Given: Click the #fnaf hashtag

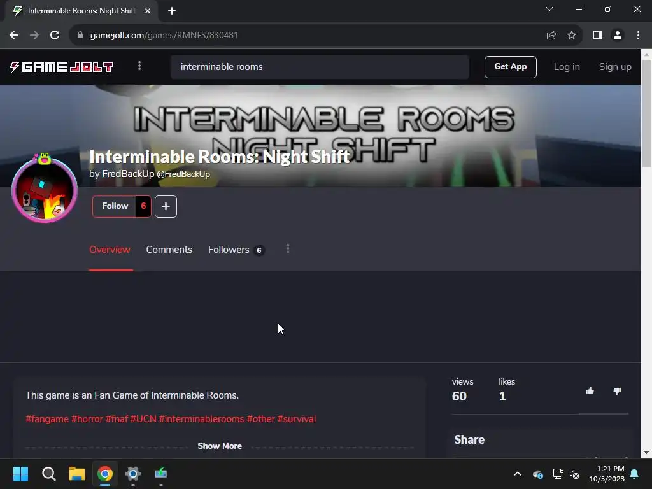Looking at the screenshot, I should coord(117,419).
